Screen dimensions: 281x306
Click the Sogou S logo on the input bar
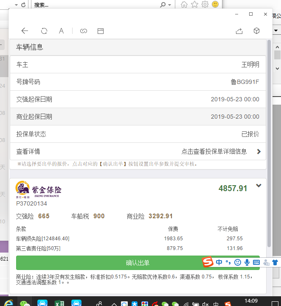[208, 261]
